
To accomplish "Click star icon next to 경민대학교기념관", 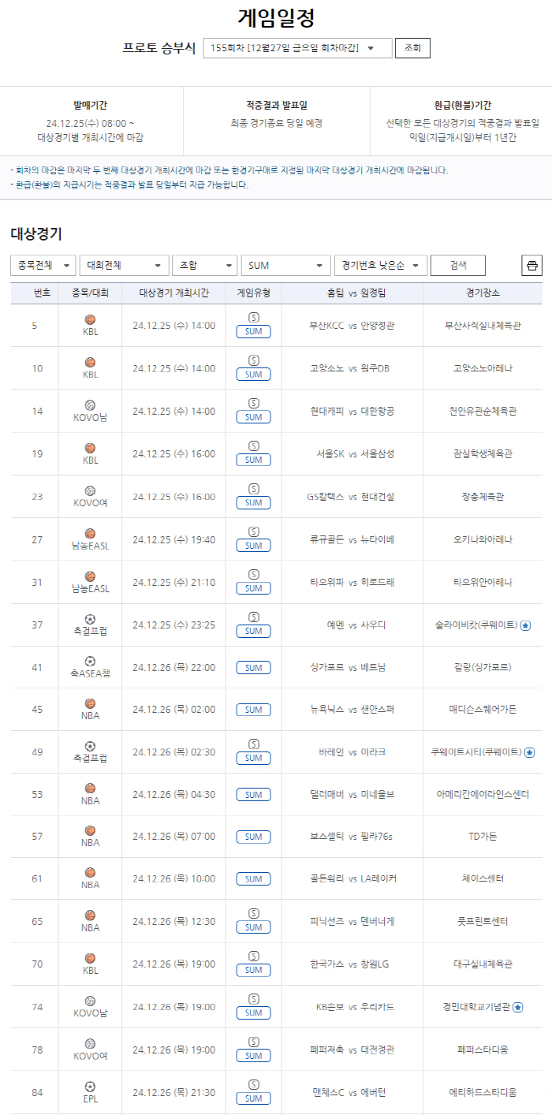I will pos(517,1007).
